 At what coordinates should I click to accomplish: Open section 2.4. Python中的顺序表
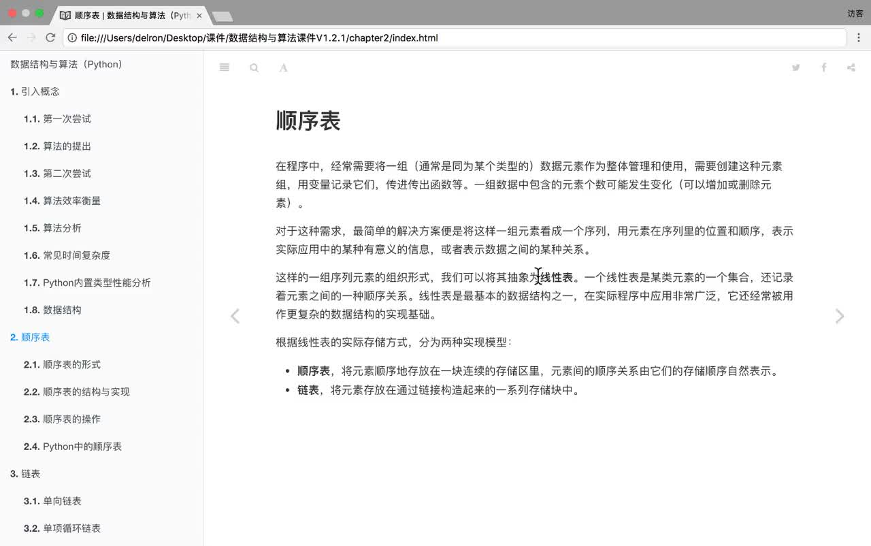(73, 446)
